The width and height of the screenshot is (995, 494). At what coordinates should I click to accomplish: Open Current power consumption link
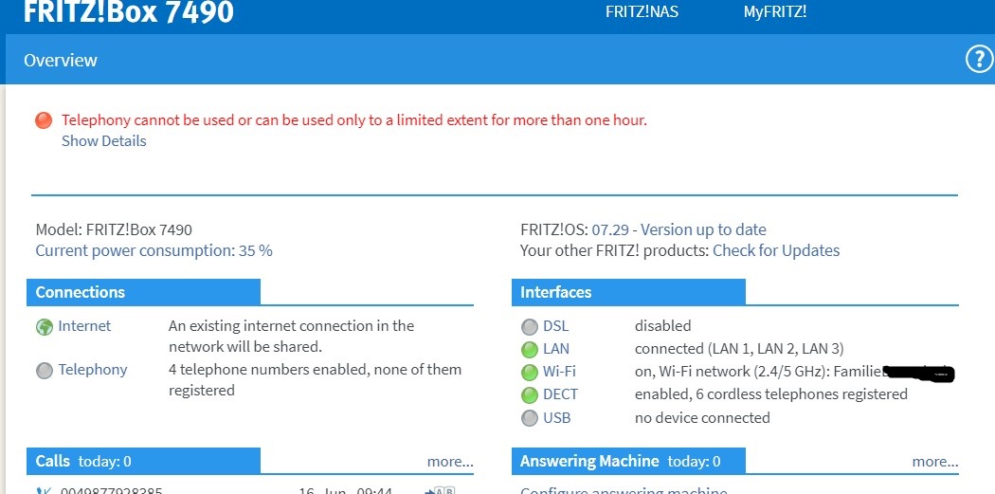154,251
